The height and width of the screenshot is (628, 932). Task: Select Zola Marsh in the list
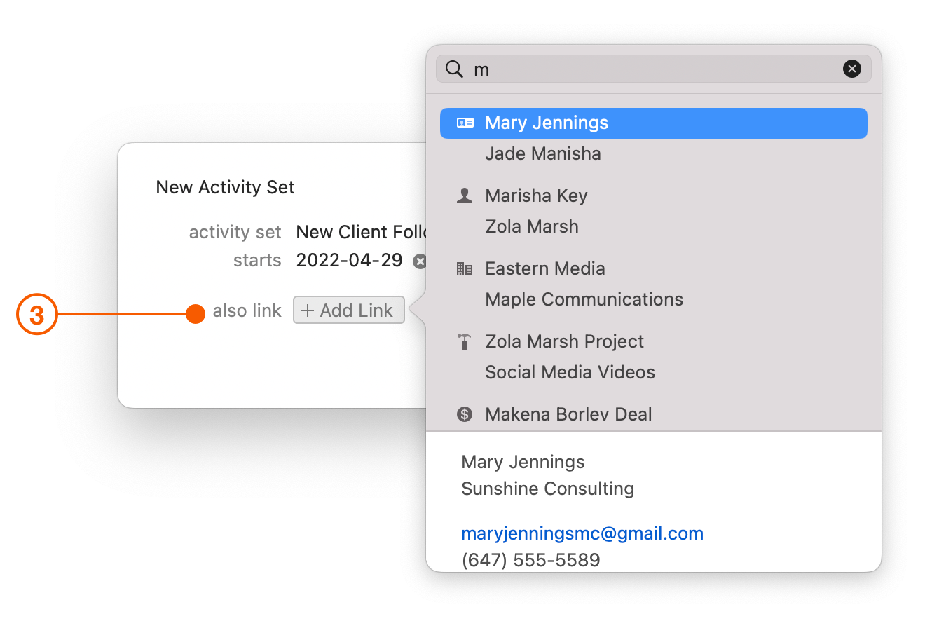[x=532, y=226]
